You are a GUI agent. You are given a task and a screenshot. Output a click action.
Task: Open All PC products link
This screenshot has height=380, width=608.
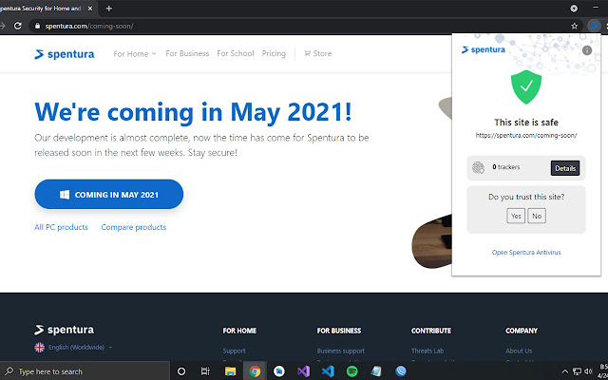click(61, 227)
